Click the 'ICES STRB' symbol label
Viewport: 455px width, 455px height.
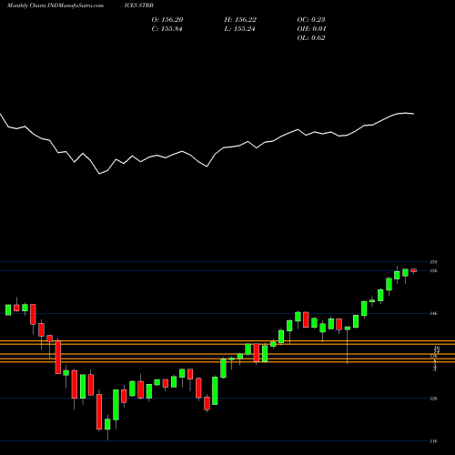(139, 5)
